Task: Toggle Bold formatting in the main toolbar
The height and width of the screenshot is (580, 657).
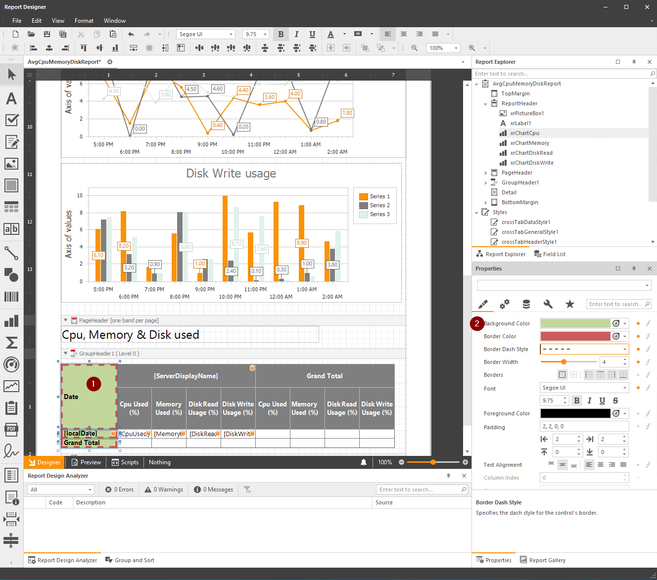Action: tap(281, 34)
